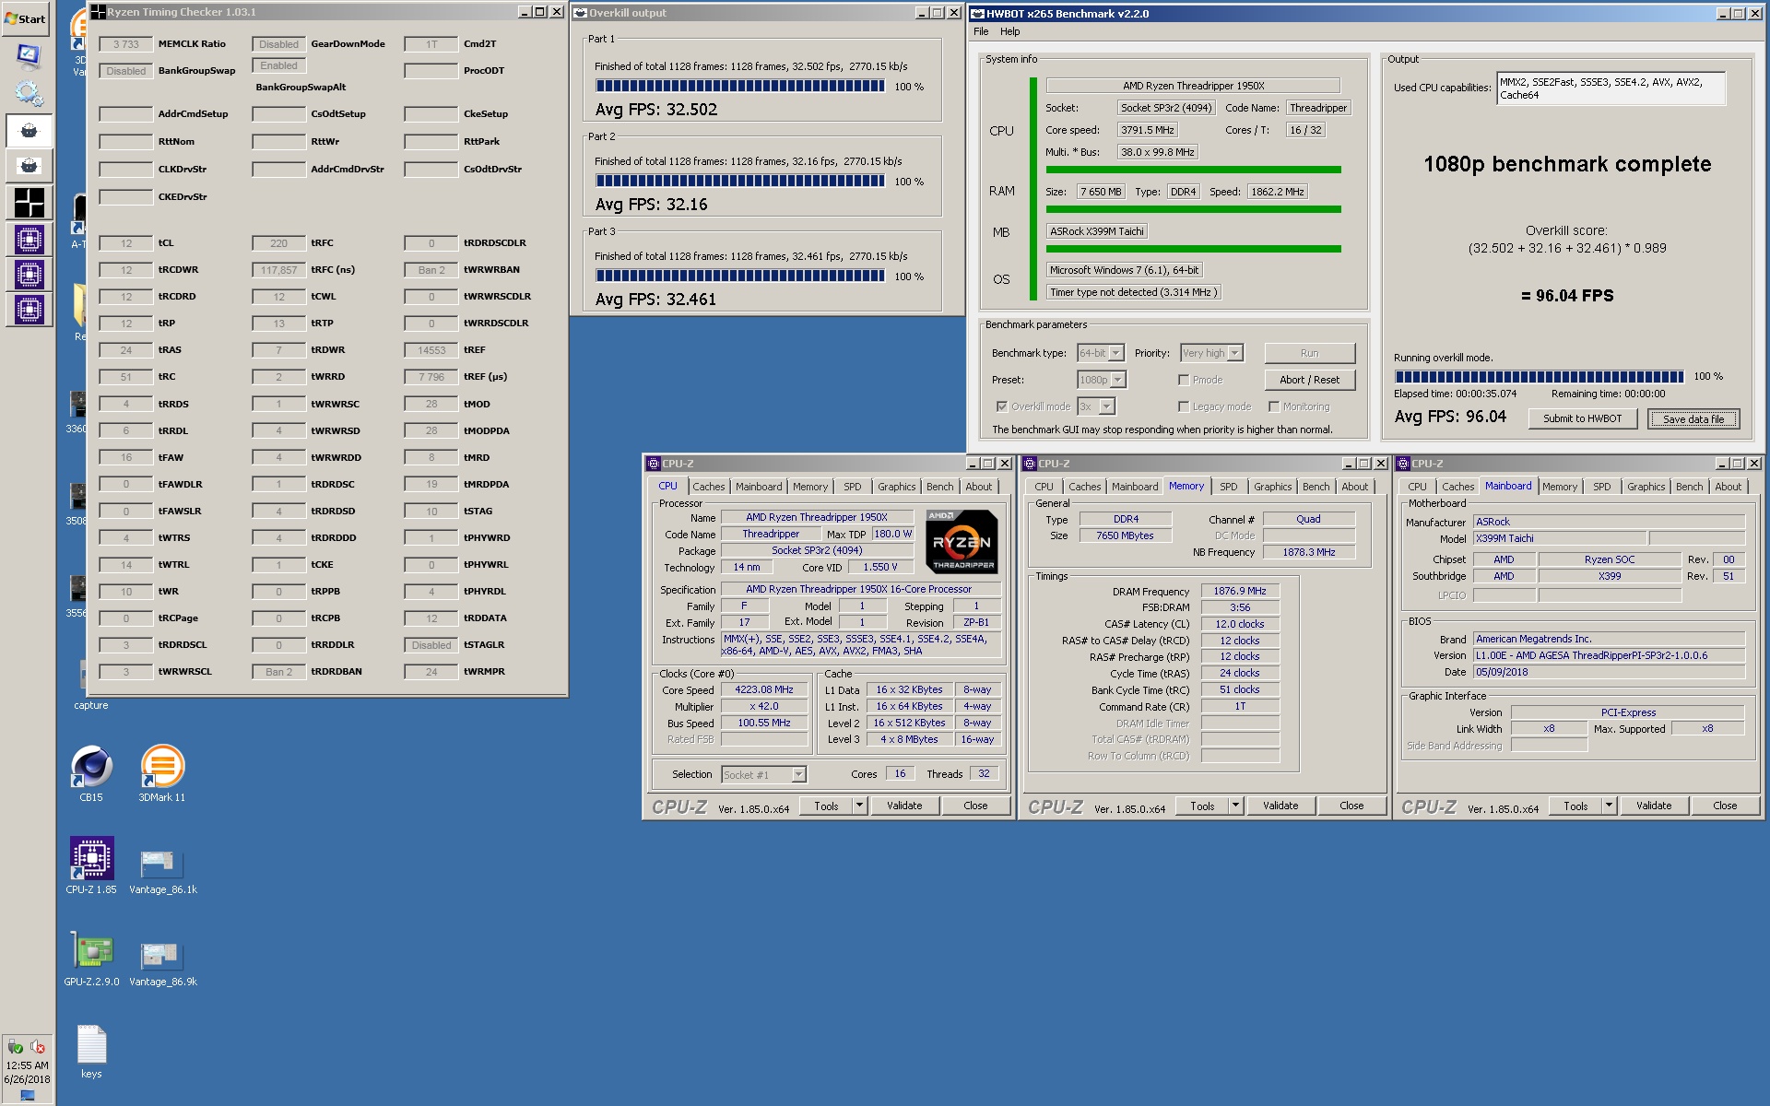Activate Ryzen Timing Checker taskbar button
The width and height of the screenshot is (1770, 1106).
29,203
